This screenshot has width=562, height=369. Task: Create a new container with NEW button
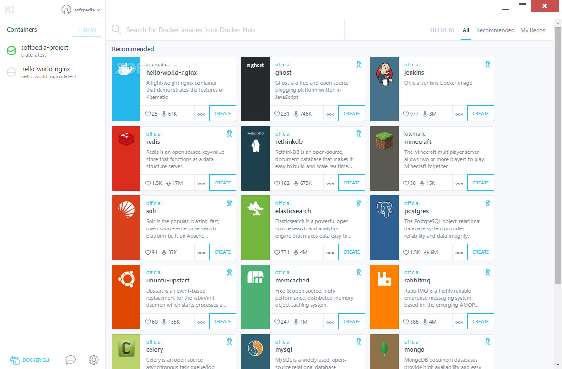(86, 30)
